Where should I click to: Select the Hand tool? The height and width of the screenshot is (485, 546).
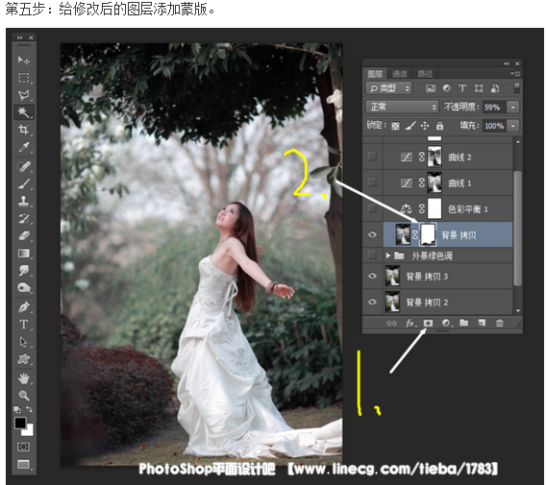(x=24, y=378)
